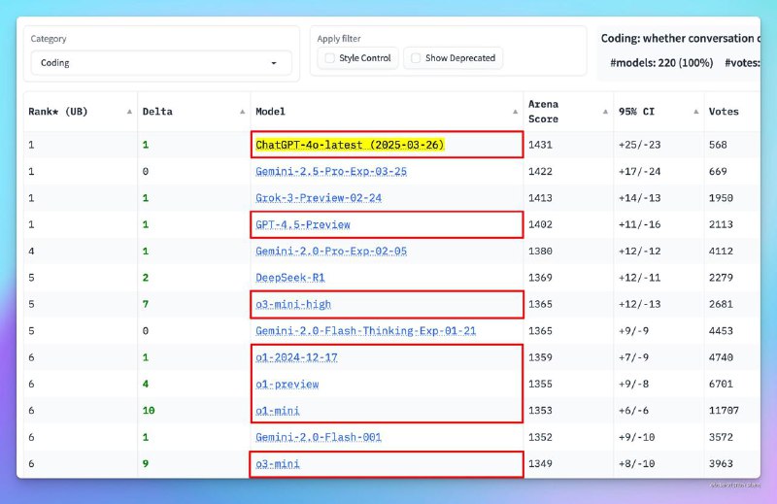Viewport: 777px width, 504px height.
Task: Select the Arena Score value 1431
Action: (540, 145)
